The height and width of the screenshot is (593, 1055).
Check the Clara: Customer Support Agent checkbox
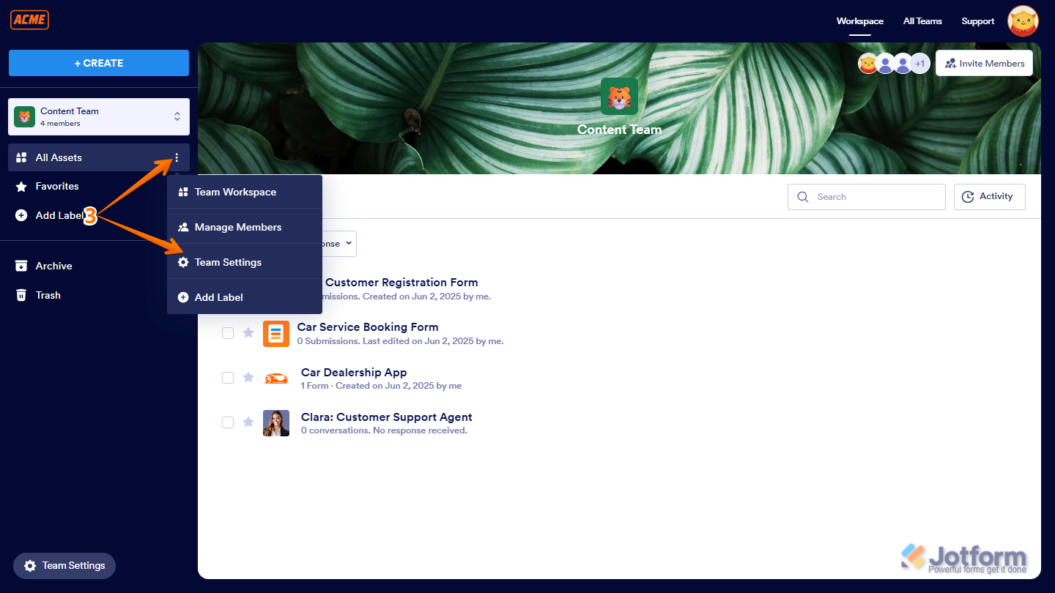click(x=228, y=422)
